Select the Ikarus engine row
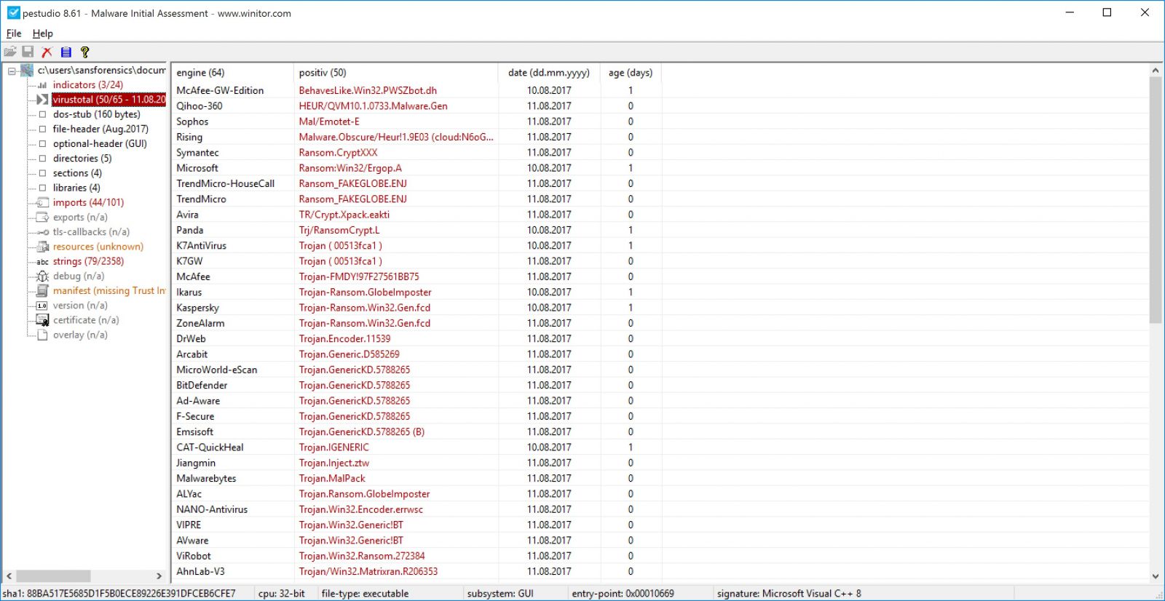The width and height of the screenshot is (1165, 601). [416, 292]
